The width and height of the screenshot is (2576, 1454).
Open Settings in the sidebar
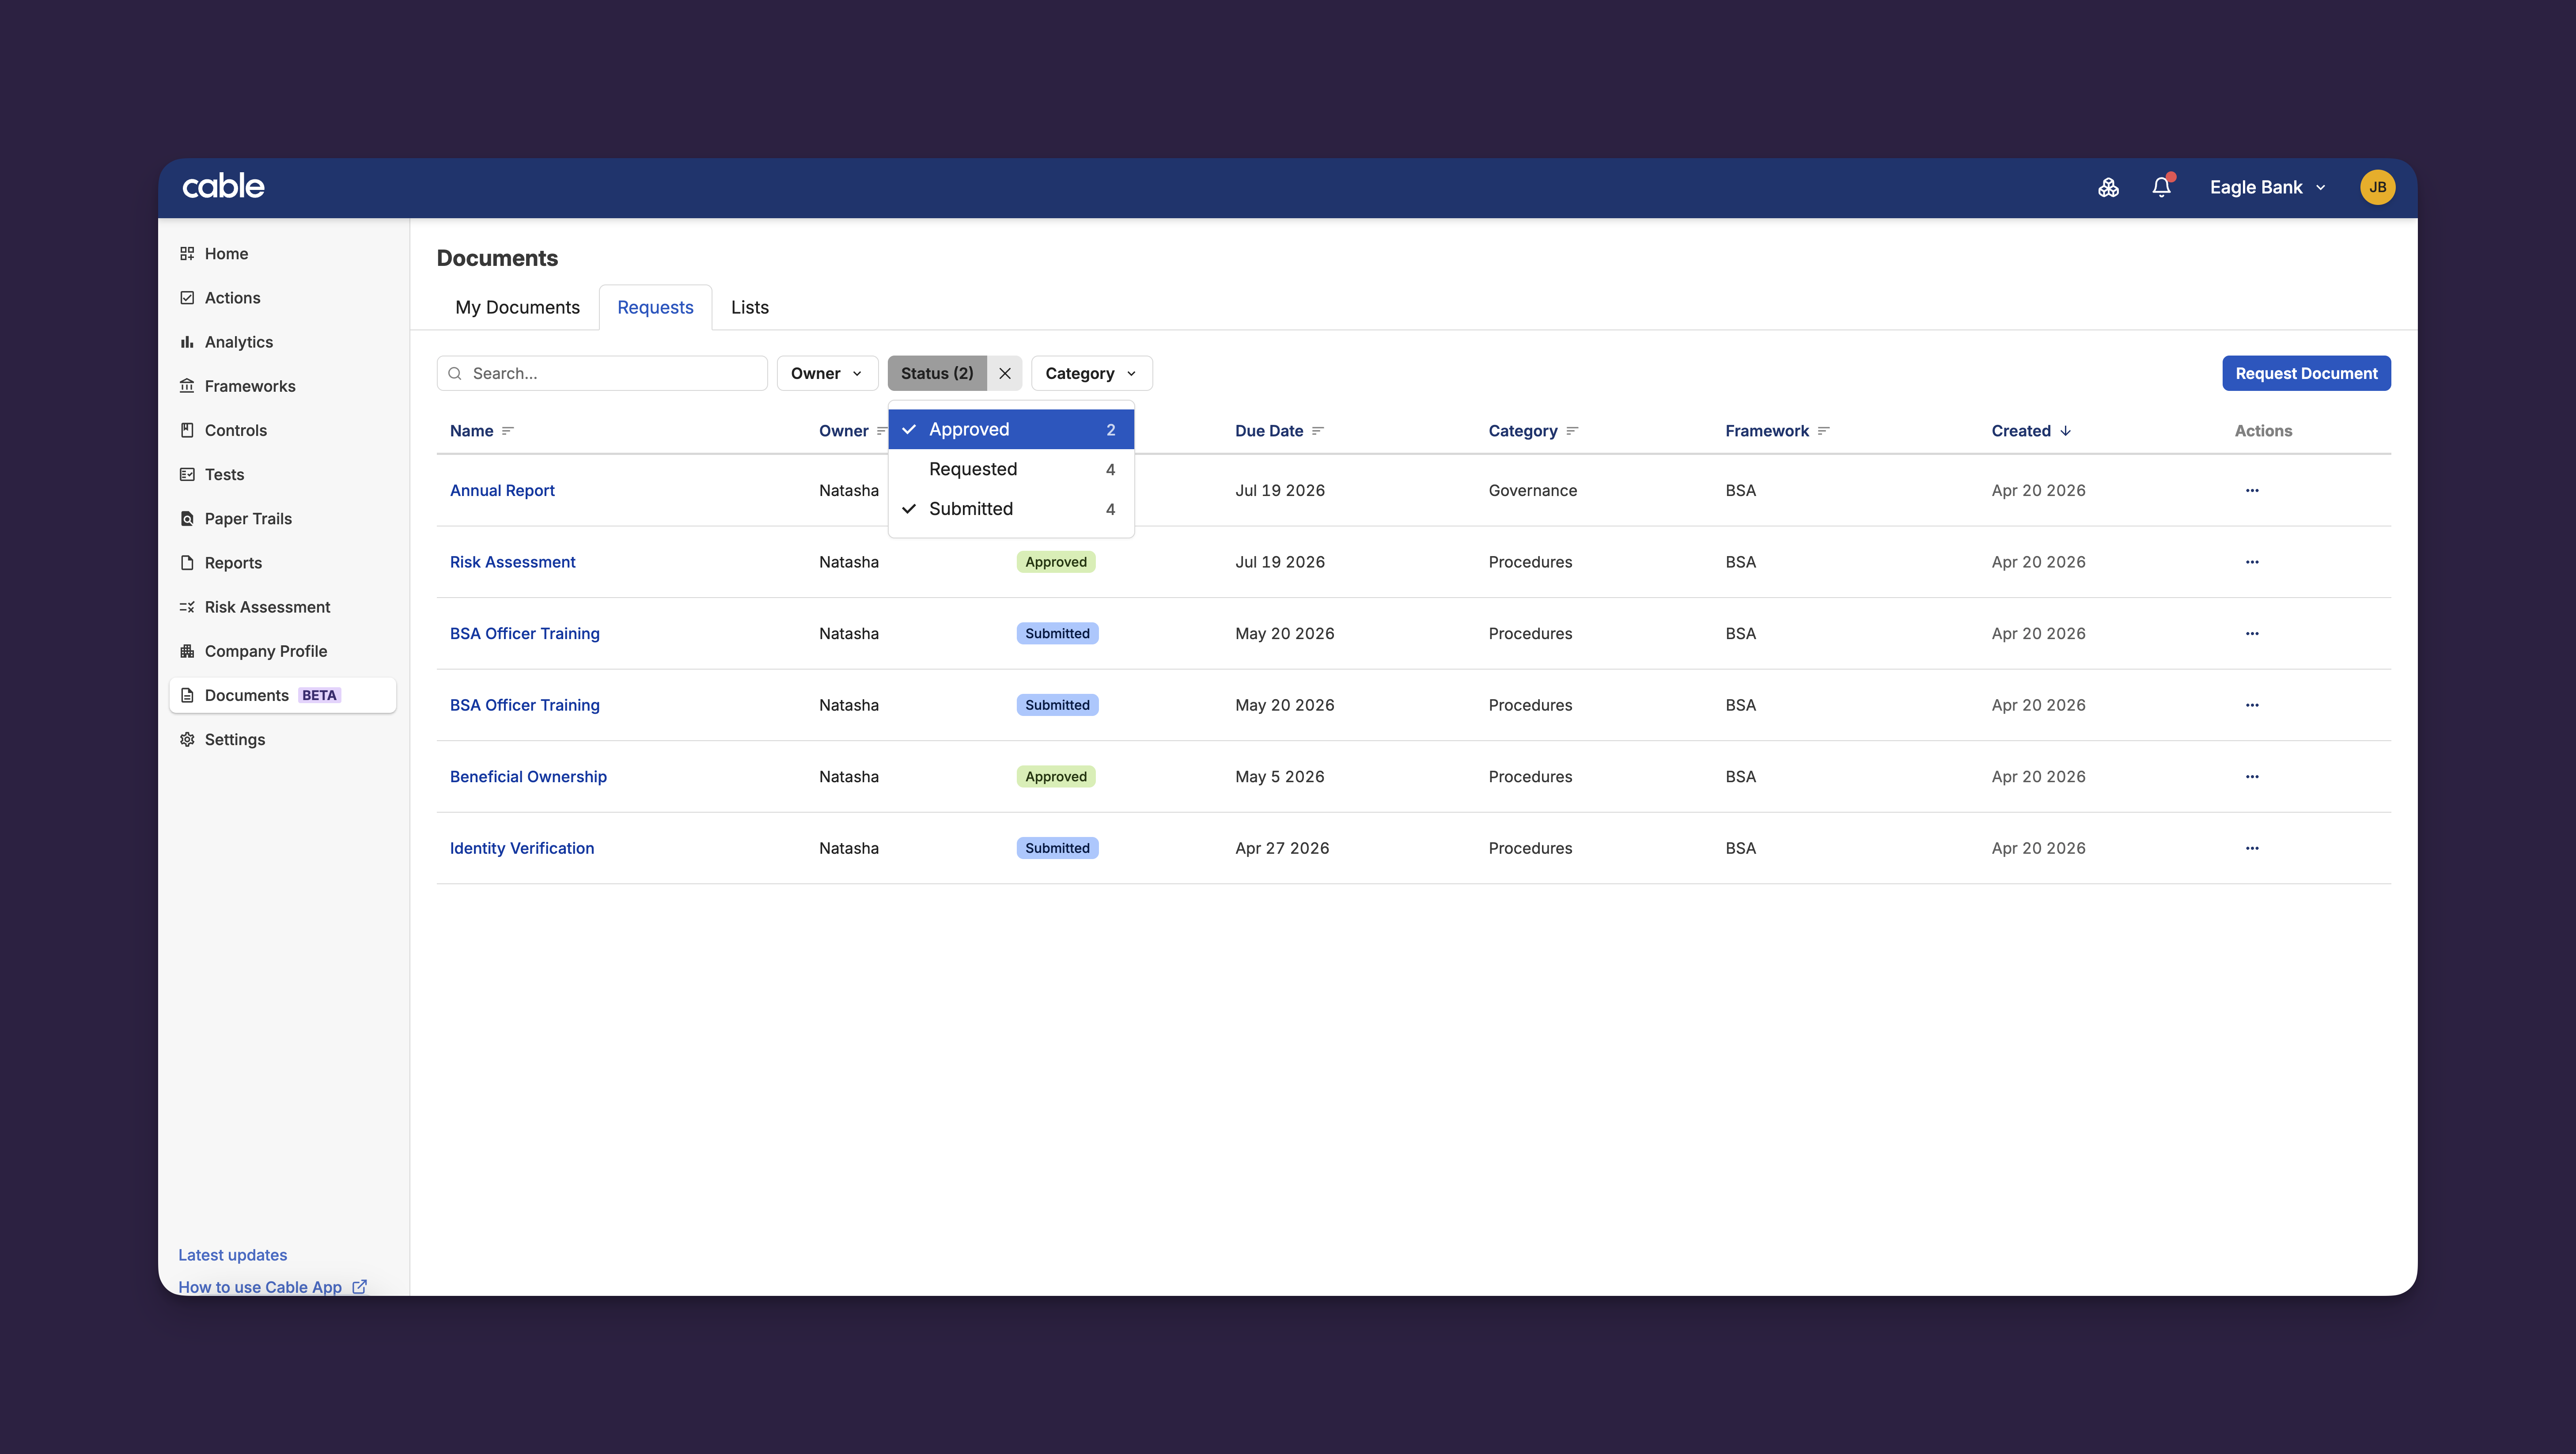tap(283, 739)
